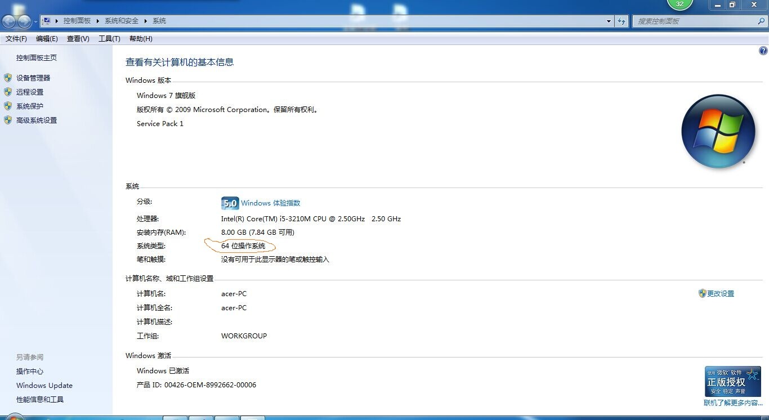Open Windows Update from the left pane
This screenshot has width=769, height=420.
click(44, 386)
